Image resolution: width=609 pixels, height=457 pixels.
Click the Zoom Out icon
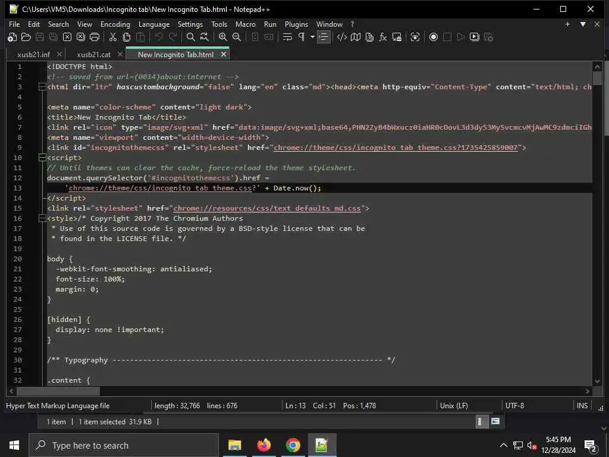point(237,37)
